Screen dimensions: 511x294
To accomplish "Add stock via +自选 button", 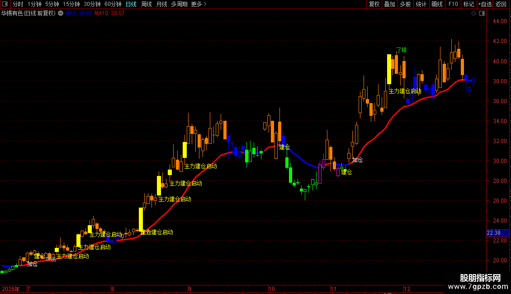I will tap(485, 4).
